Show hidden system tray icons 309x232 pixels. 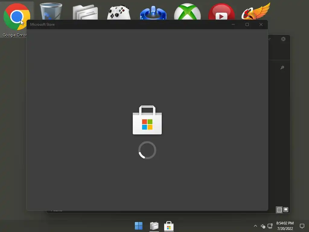coord(255,226)
